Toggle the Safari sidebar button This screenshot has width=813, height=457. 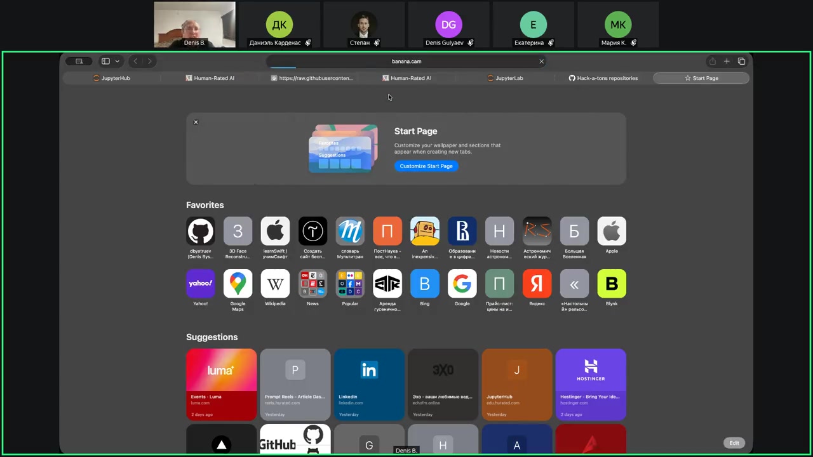(106, 62)
